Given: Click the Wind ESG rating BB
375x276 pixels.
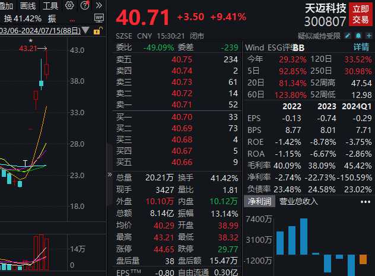Looking at the screenshot, I should (x=298, y=48).
